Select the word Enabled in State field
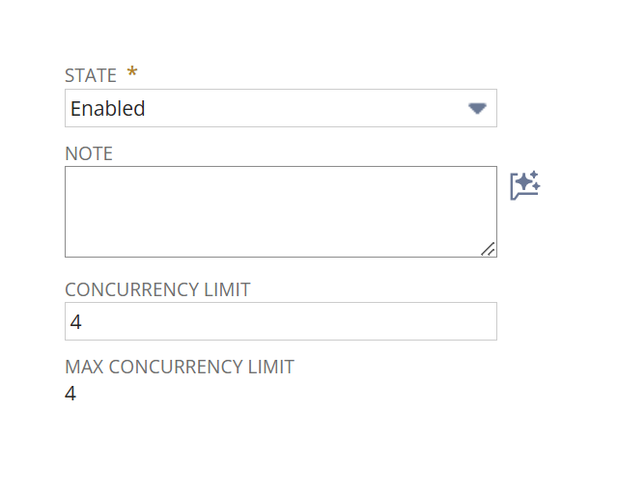This screenshot has height=492, width=618. [107, 109]
